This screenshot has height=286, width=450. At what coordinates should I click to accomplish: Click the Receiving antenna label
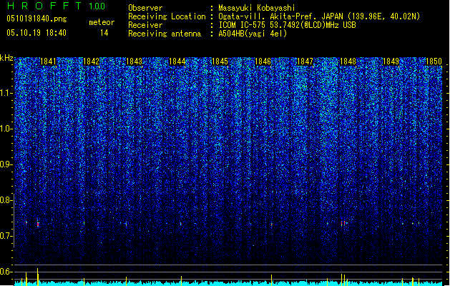pos(165,34)
